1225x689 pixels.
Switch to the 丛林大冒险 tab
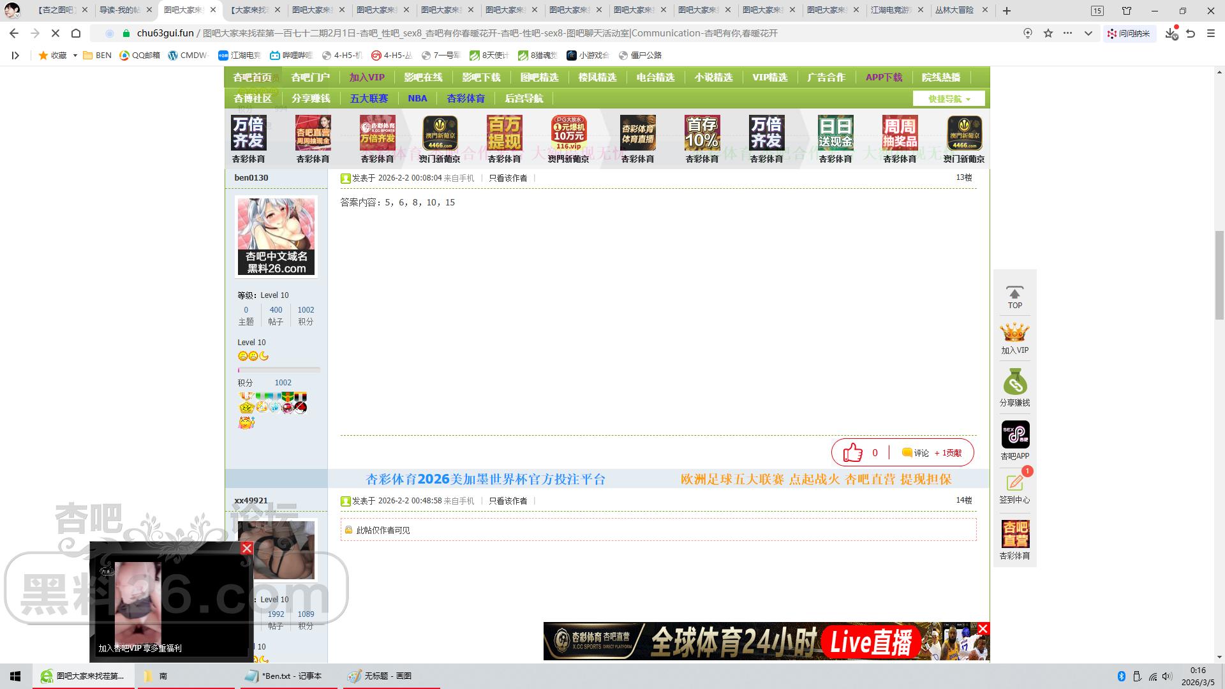coord(954,10)
